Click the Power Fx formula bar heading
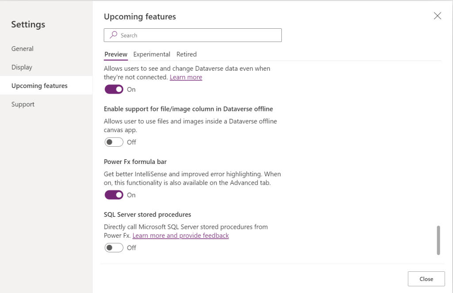Image resolution: width=453 pixels, height=293 pixels. click(135, 162)
